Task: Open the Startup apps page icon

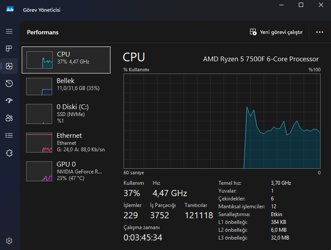Action: click(x=9, y=101)
